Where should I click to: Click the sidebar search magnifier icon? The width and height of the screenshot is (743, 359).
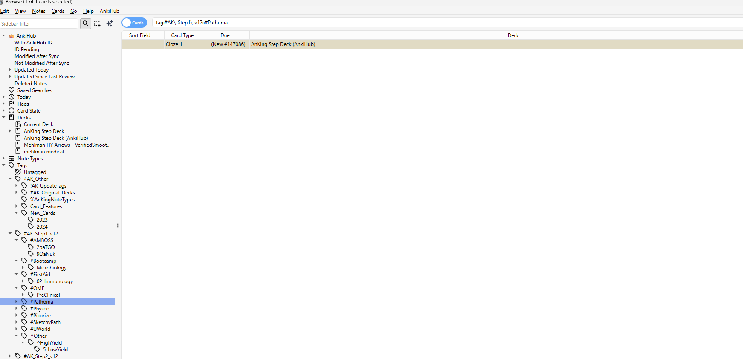[85, 23]
